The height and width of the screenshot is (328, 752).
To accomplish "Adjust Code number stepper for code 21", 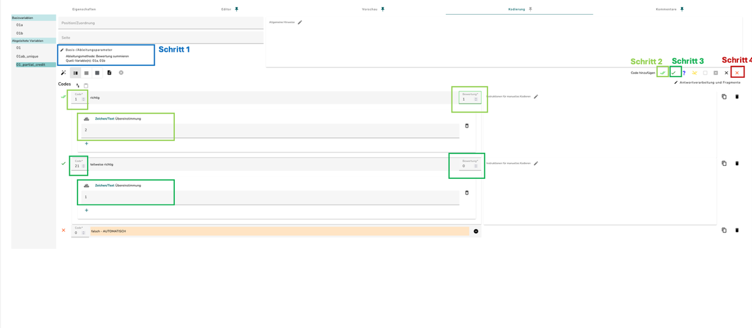I will coord(83,166).
